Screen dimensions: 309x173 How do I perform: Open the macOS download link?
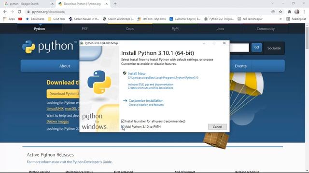(70, 109)
